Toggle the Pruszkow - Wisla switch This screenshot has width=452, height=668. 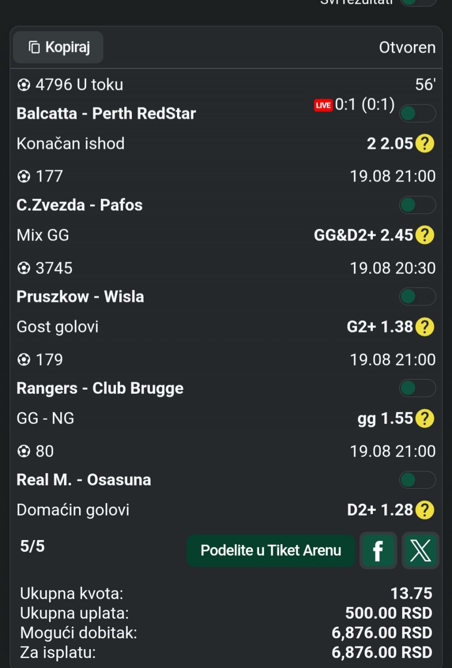(417, 297)
